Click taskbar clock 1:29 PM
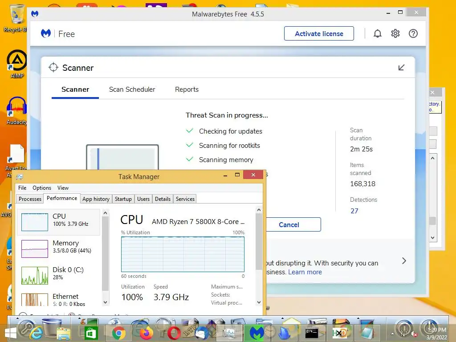Screen dimensions: 456x342 436,330
